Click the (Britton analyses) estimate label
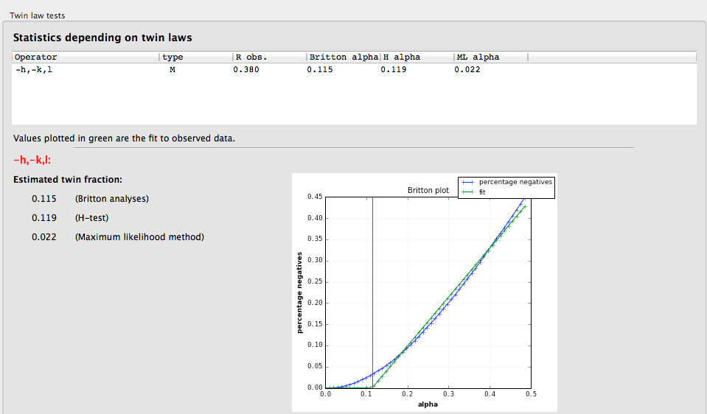707x414 pixels. tap(111, 199)
